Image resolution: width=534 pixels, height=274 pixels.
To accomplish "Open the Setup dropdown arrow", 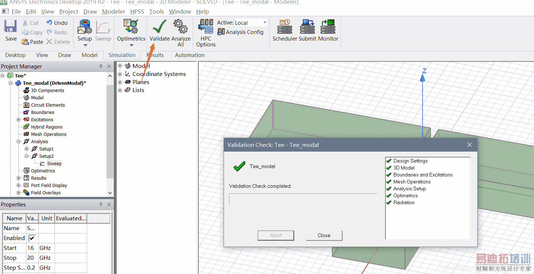I will click(x=85, y=45).
